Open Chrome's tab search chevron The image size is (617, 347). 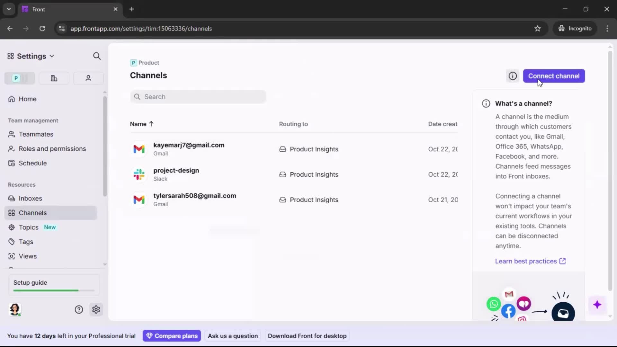9,9
